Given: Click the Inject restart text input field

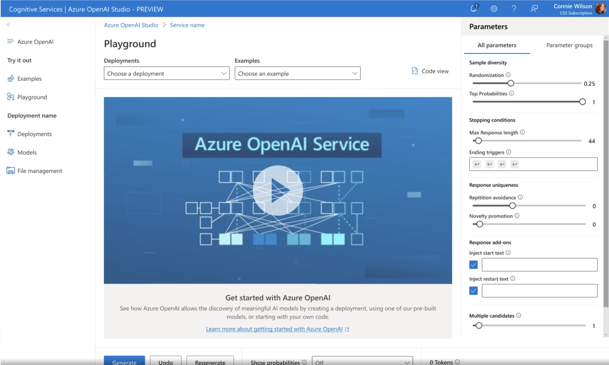Looking at the screenshot, I should 540,291.
